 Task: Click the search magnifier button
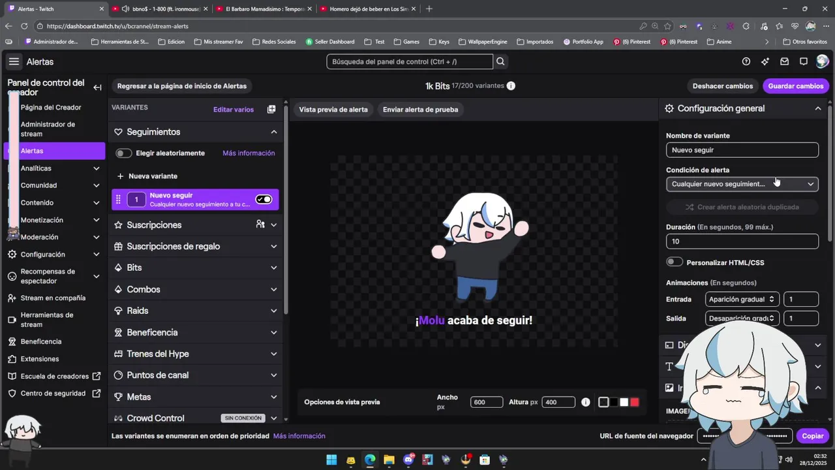tap(500, 61)
